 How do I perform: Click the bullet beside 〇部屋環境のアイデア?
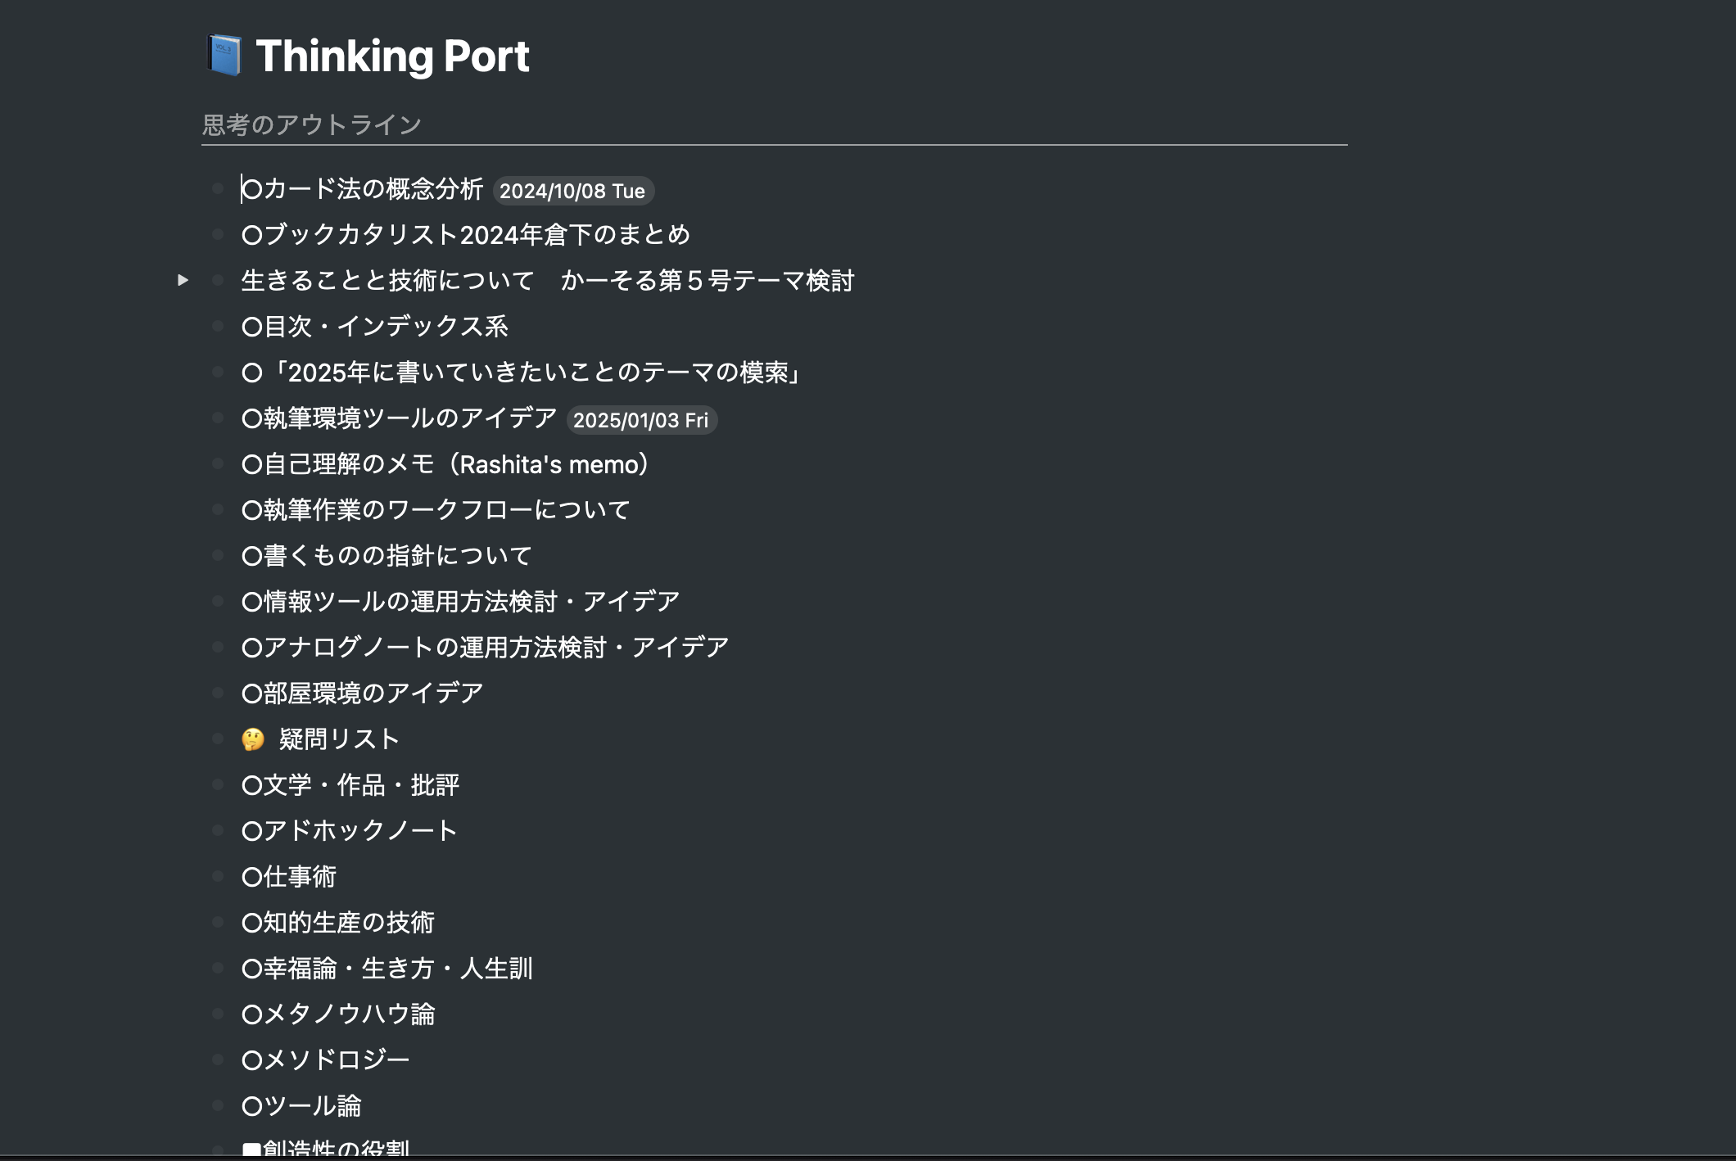click(x=217, y=692)
